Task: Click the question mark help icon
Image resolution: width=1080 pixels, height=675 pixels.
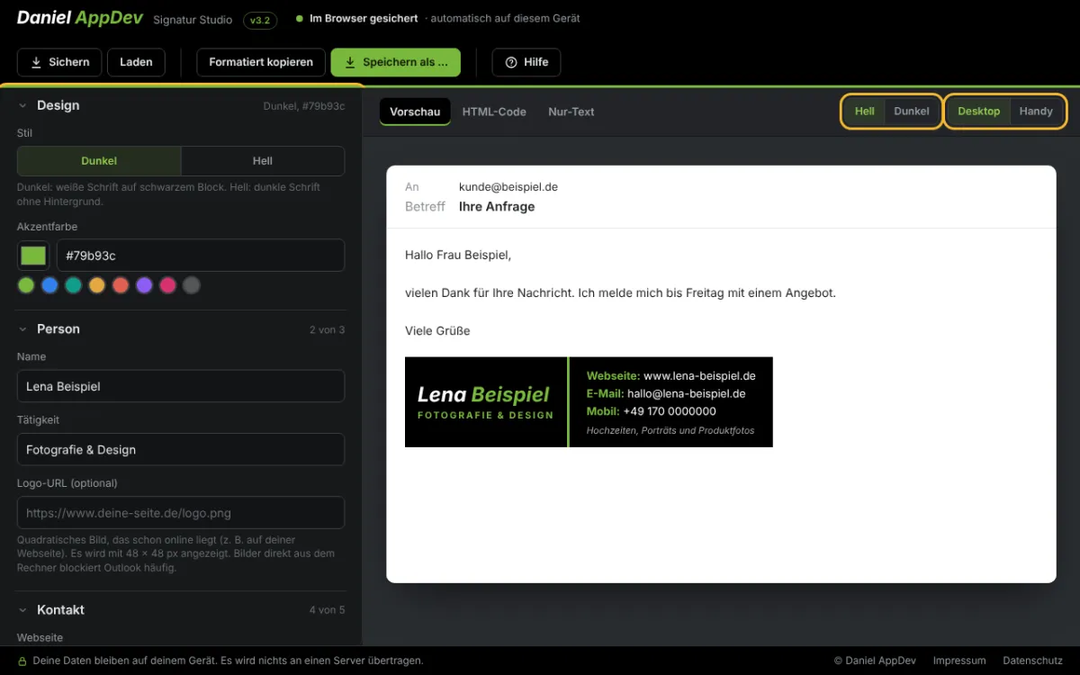Action: click(x=511, y=62)
